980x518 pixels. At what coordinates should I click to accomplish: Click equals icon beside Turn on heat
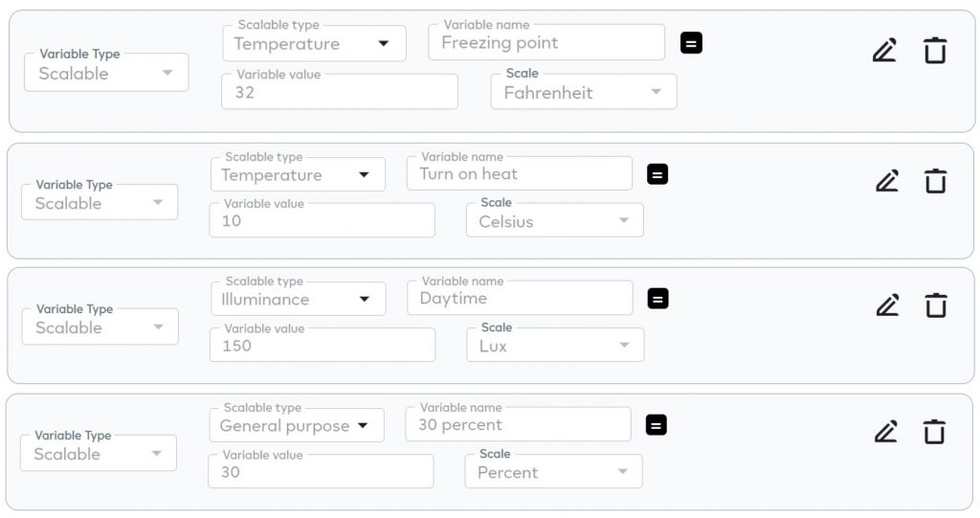coord(657,174)
